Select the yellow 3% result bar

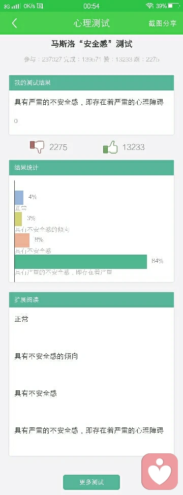click(x=18, y=219)
